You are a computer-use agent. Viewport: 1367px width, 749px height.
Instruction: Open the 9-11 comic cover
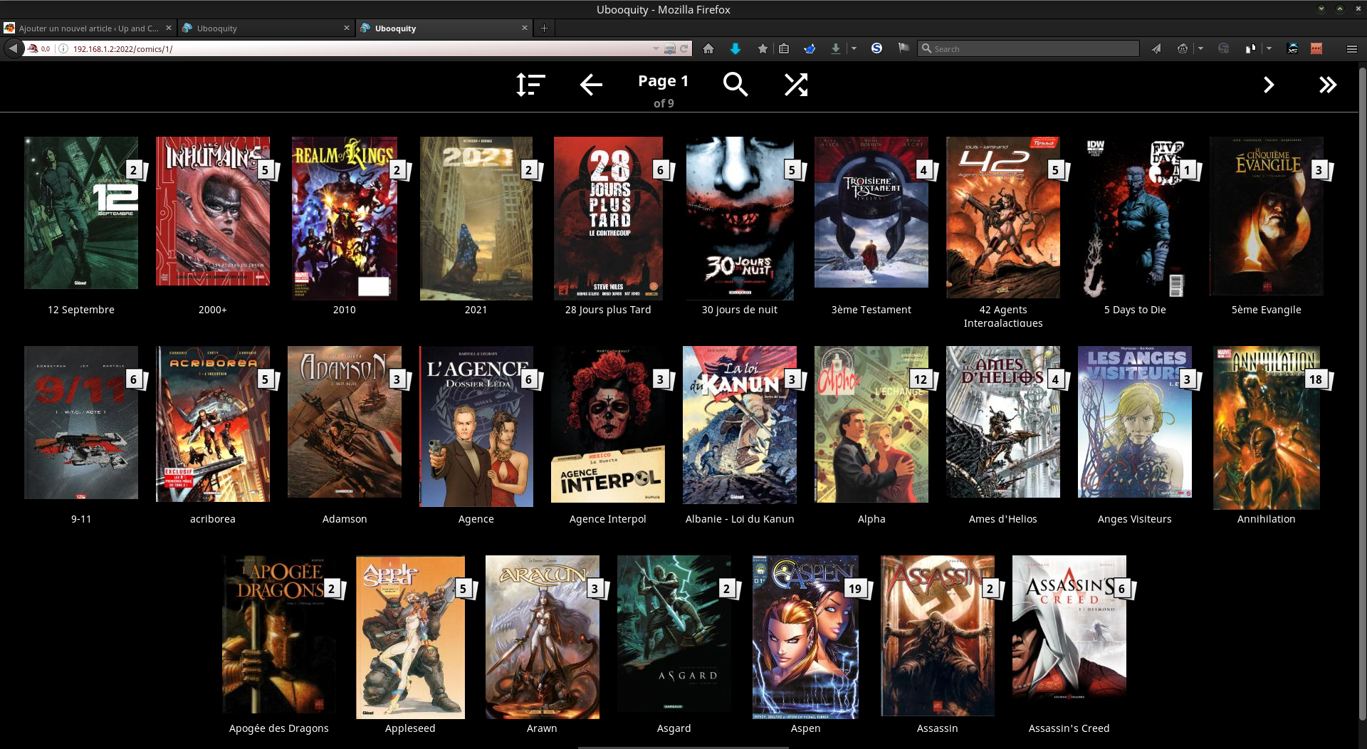[81, 422]
